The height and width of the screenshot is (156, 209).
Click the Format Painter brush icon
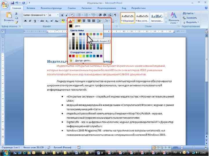(x=17, y=22)
